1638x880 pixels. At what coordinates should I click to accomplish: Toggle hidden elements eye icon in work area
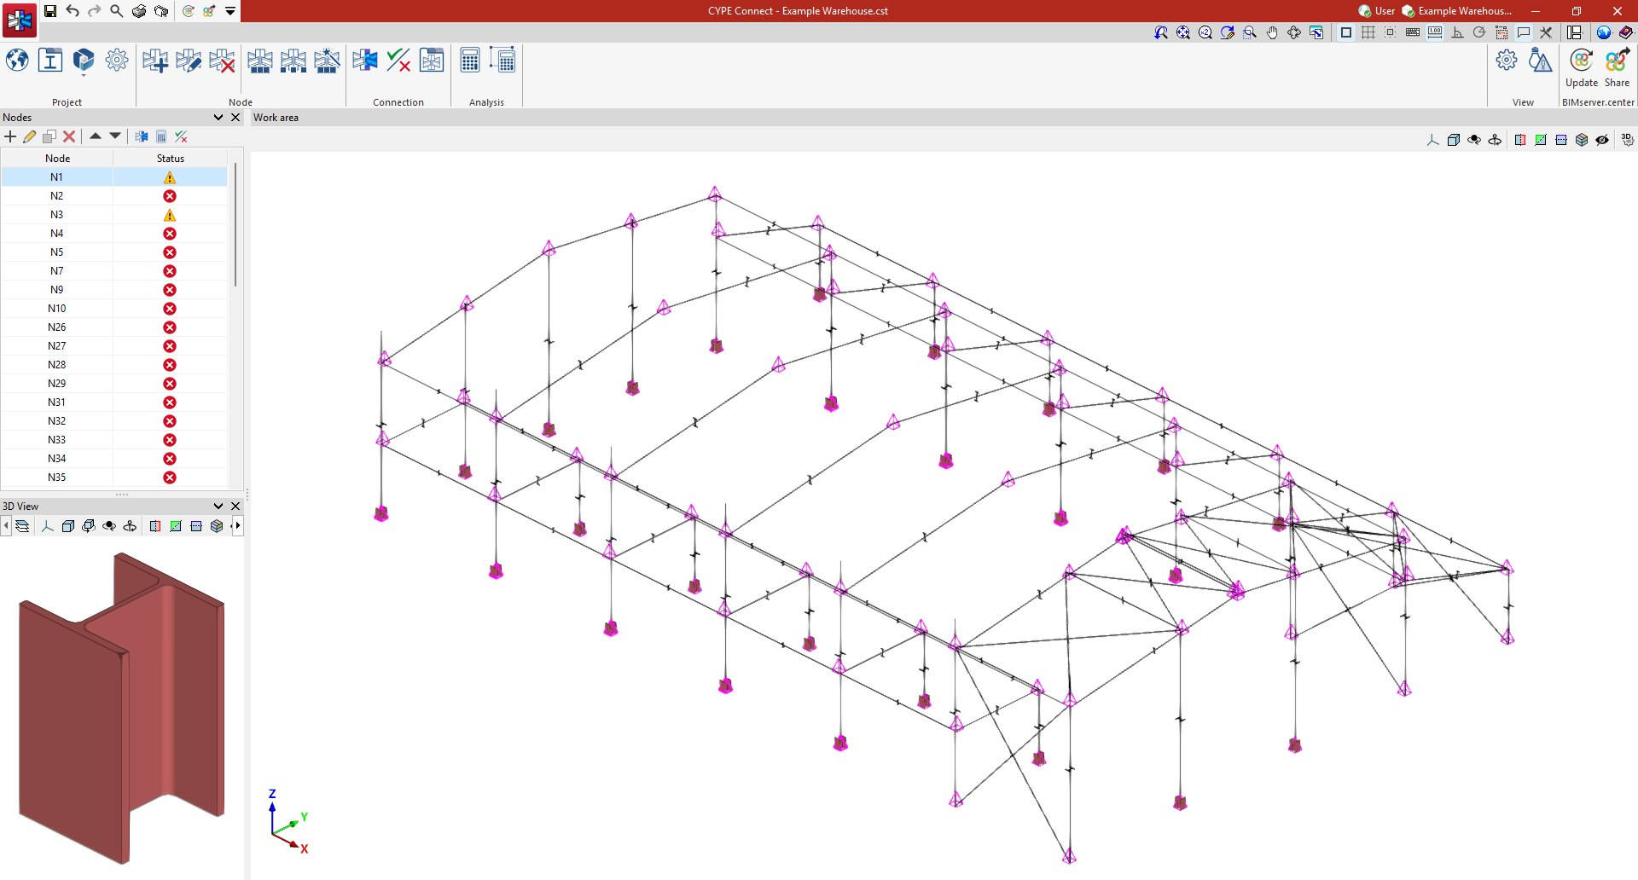coord(1602,140)
